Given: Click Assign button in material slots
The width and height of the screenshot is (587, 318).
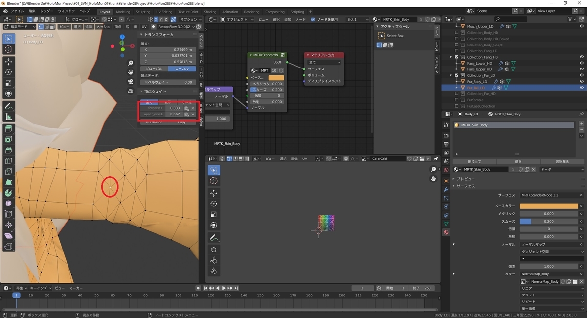Looking at the screenshot, I should pos(475,161).
